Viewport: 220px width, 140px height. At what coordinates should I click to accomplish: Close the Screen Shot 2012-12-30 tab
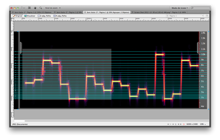click(133, 12)
